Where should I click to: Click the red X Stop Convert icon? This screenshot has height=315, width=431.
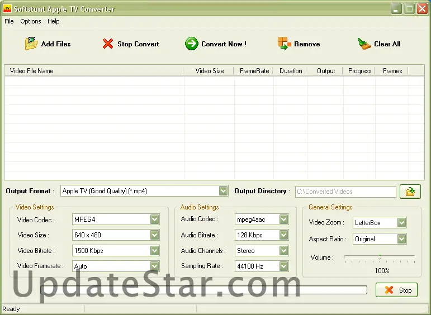point(108,44)
